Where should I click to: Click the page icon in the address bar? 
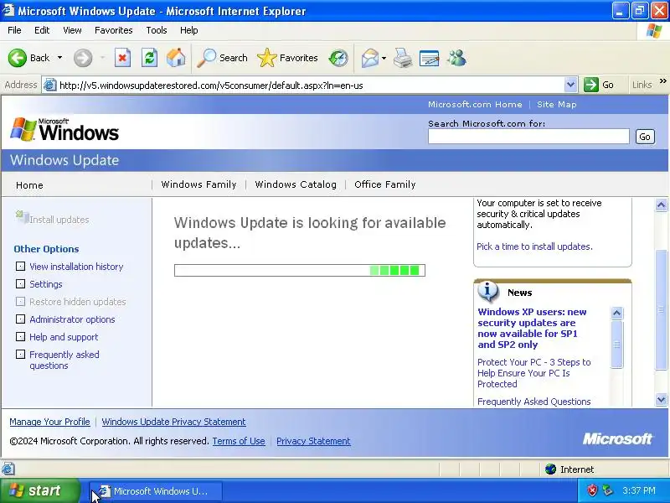(50, 86)
